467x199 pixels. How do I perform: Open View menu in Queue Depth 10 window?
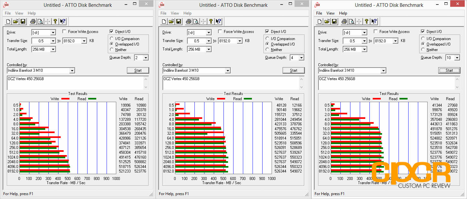click(330, 13)
